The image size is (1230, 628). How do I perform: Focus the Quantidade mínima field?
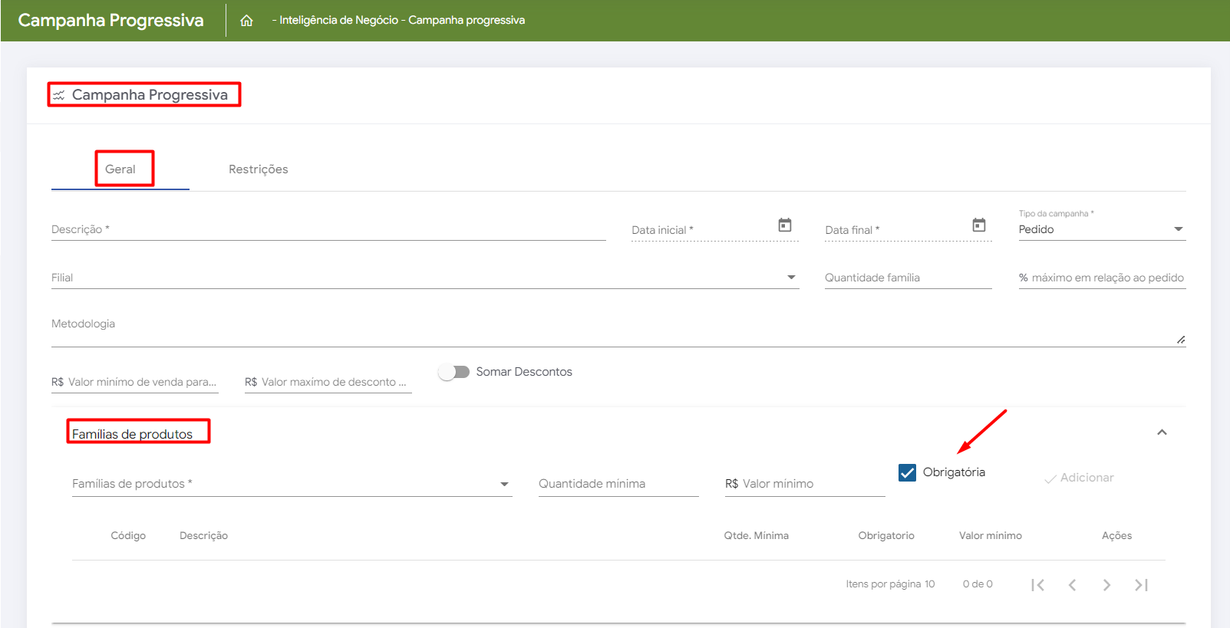click(x=618, y=484)
